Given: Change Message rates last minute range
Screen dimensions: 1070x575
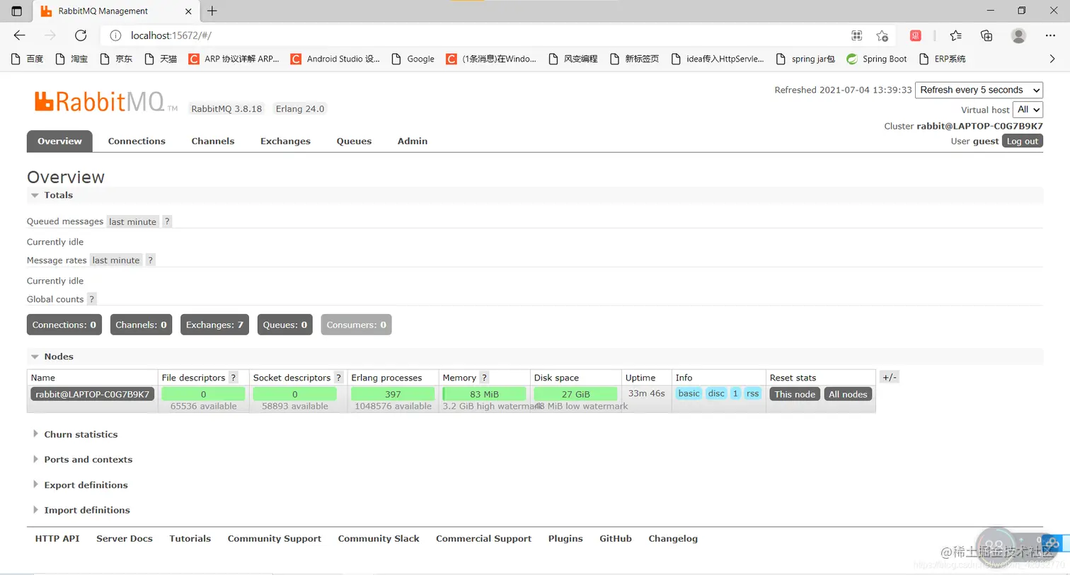Looking at the screenshot, I should click(x=116, y=260).
